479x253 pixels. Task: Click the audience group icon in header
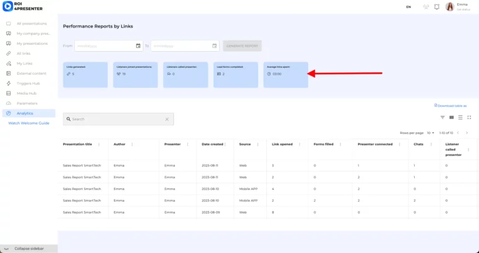click(x=426, y=7)
